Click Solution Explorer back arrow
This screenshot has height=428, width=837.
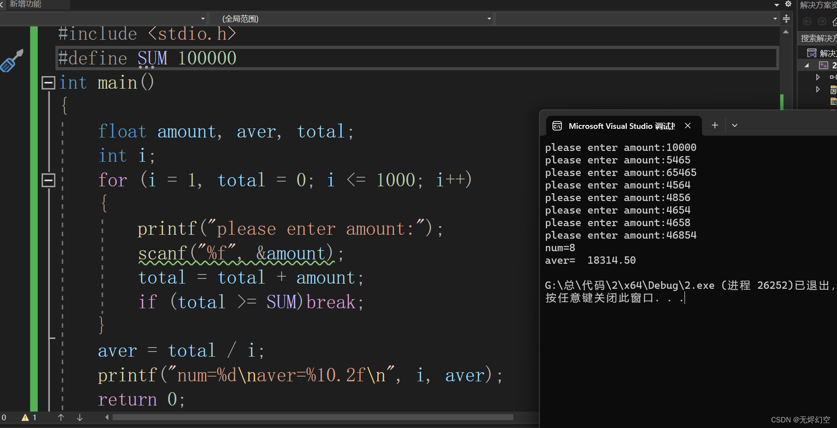[x=807, y=22]
